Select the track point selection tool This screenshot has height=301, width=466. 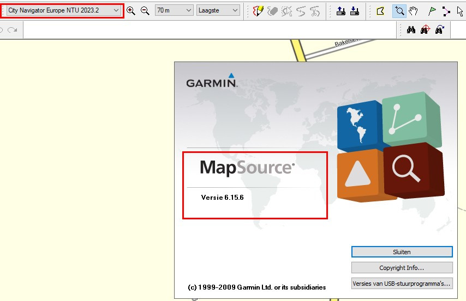(287, 11)
